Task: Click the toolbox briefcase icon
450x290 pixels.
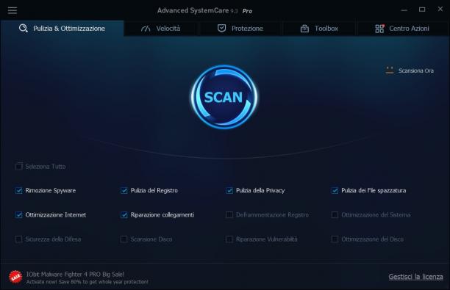Action: tap(304, 29)
